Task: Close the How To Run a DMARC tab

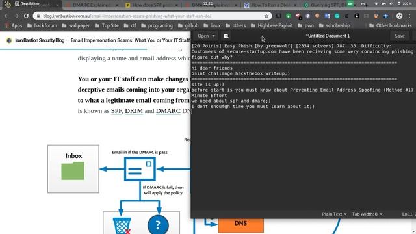Action: [x=295, y=5]
